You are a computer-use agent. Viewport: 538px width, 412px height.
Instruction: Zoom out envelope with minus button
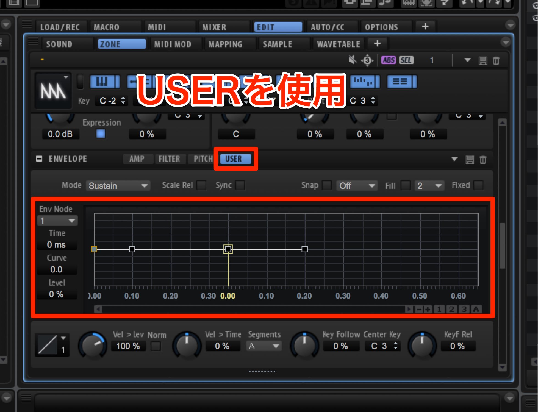419,309
